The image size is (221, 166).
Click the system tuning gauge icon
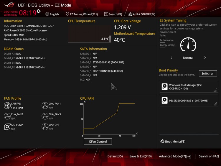pos(188,44)
